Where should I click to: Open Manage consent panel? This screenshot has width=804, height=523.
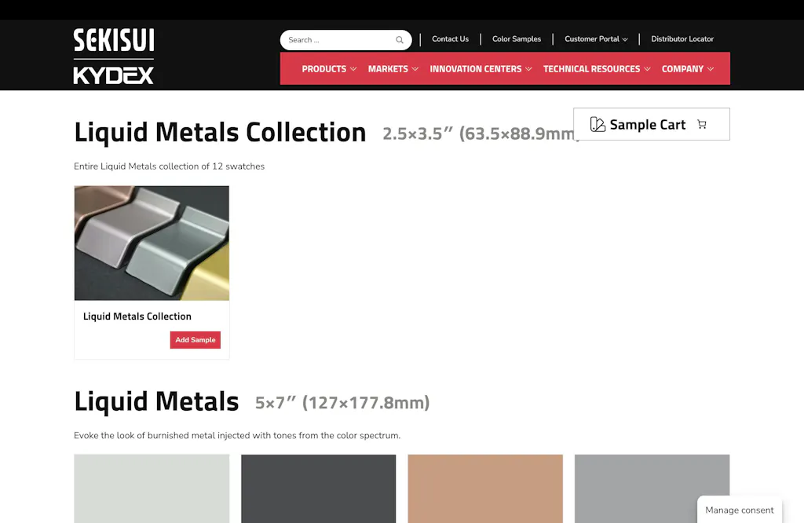click(740, 510)
